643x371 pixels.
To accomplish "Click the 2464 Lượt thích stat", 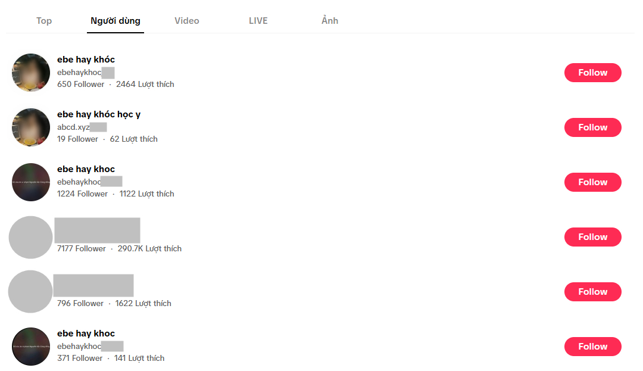I will click(145, 84).
